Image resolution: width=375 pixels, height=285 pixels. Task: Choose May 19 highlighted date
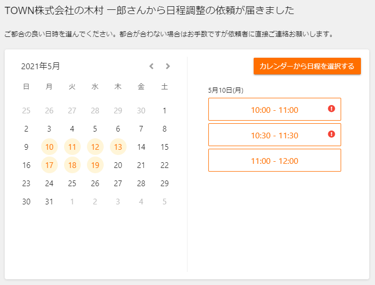pyautogui.click(x=95, y=165)
